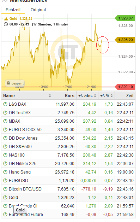This screenshot has width=140, height=222.
Task: Click the clock icon beside Euro-Bund Future
Action: pos(5,215)
